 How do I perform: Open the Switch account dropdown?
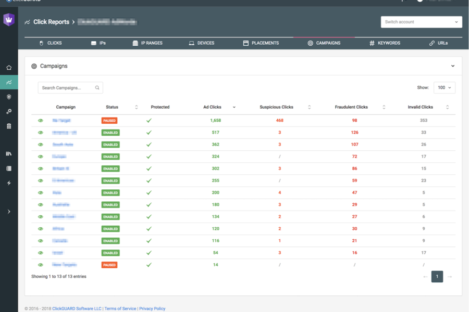421,22
